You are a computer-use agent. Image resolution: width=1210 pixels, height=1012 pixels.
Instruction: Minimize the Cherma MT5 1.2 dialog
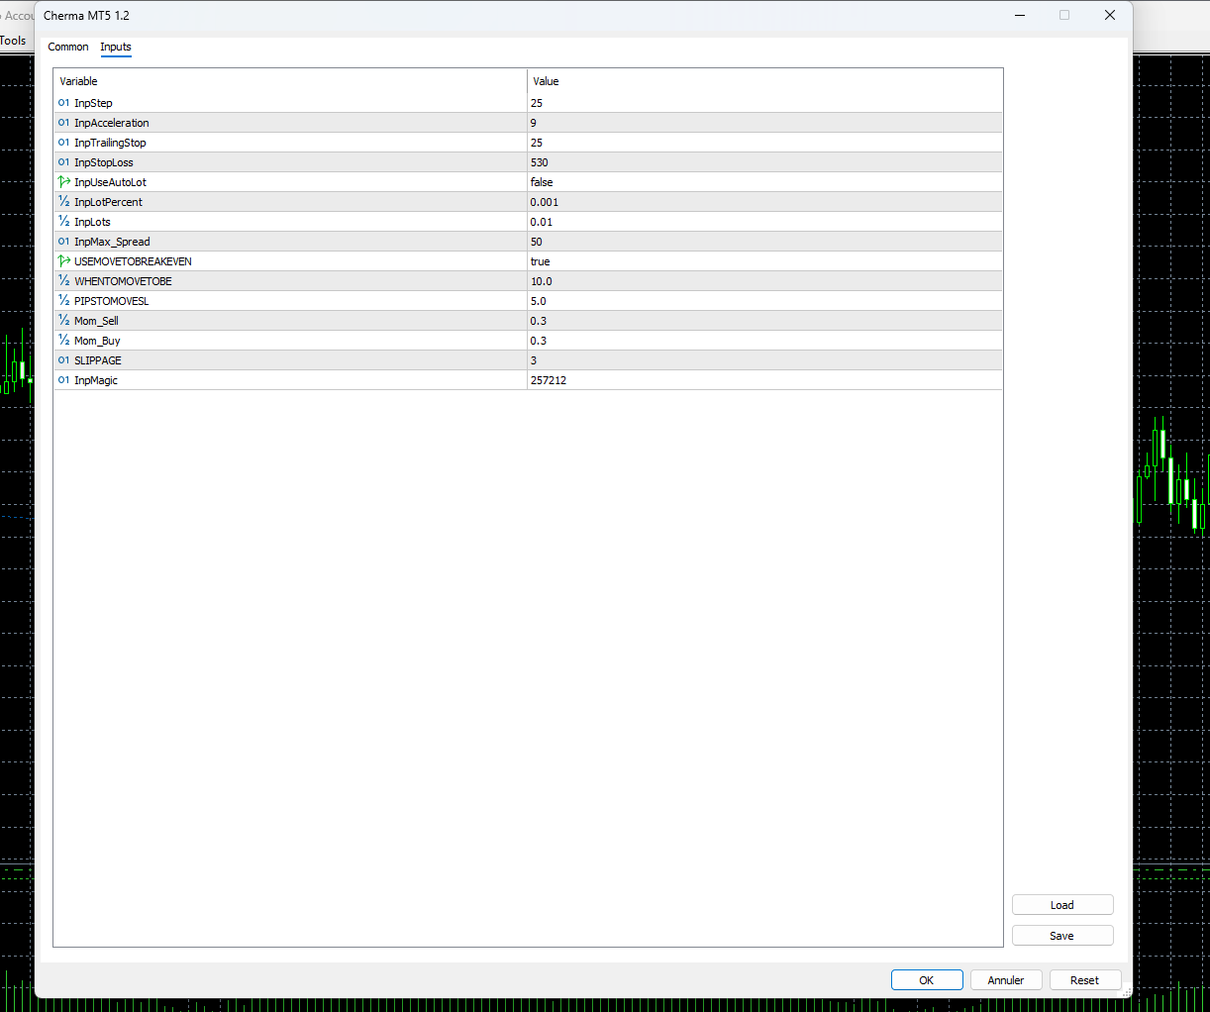click(1020, 15)
